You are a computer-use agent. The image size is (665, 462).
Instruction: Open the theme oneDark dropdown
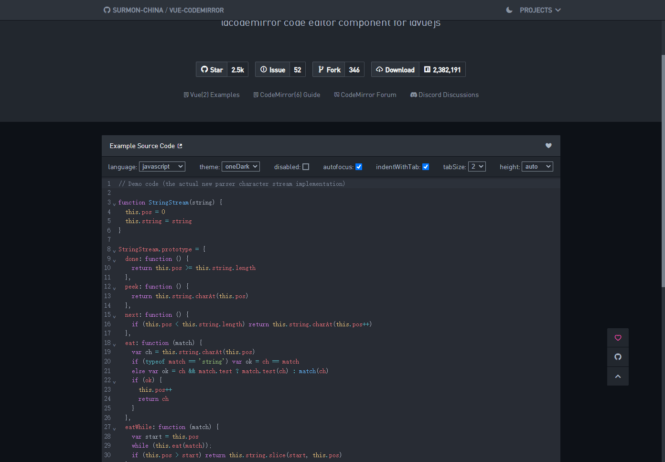tap(241, 166)
